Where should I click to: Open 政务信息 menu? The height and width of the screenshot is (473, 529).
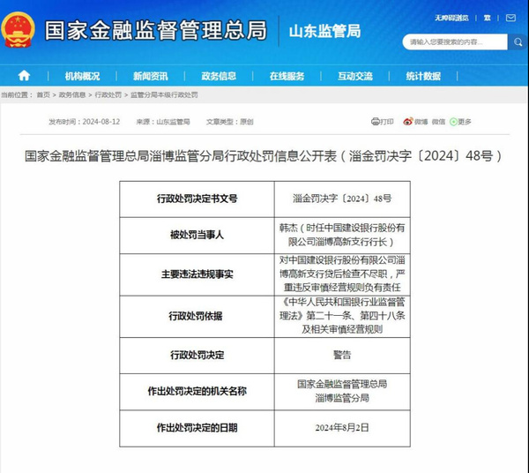point(219,76)
